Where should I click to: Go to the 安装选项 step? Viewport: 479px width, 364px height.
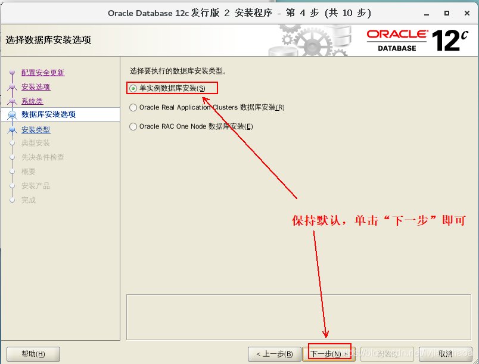[36, 87]
